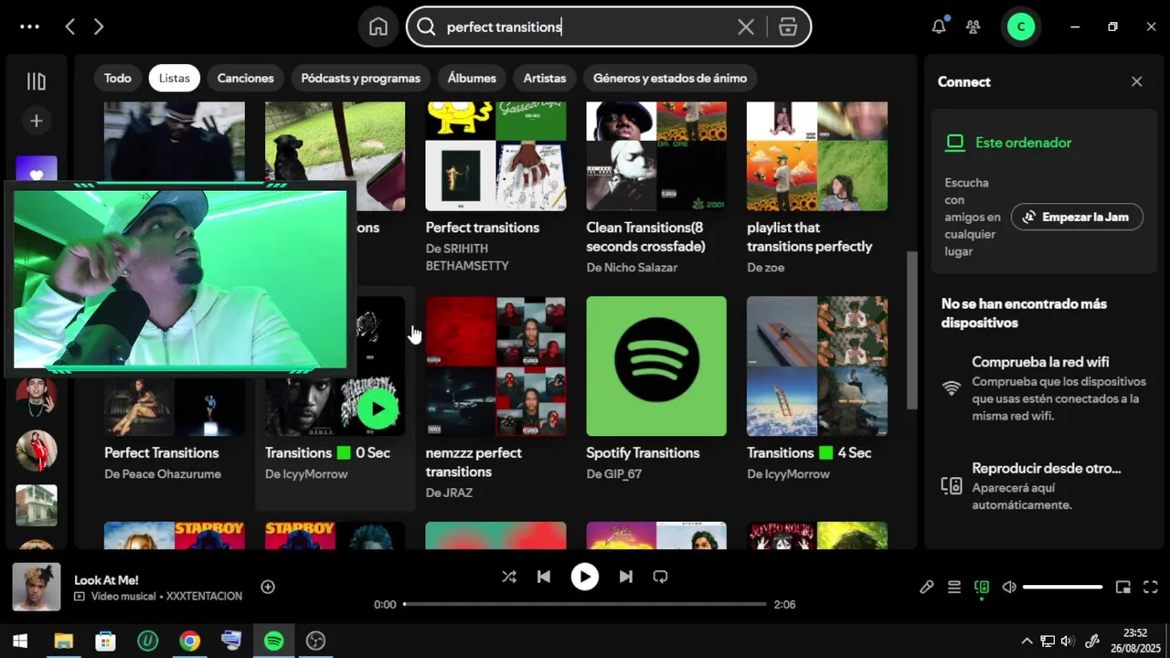
Task: Click Empezar la Jam button
Action: tap(1077, 217)
